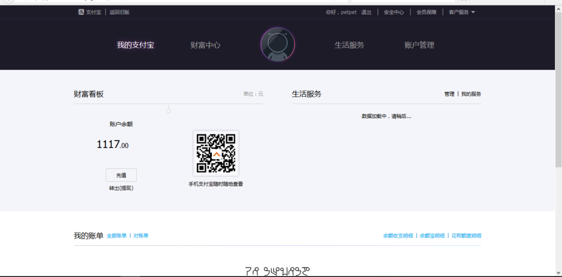562x277 pixels.
Task: Go to the 账户管理 tab
Action: pos(419,45)
